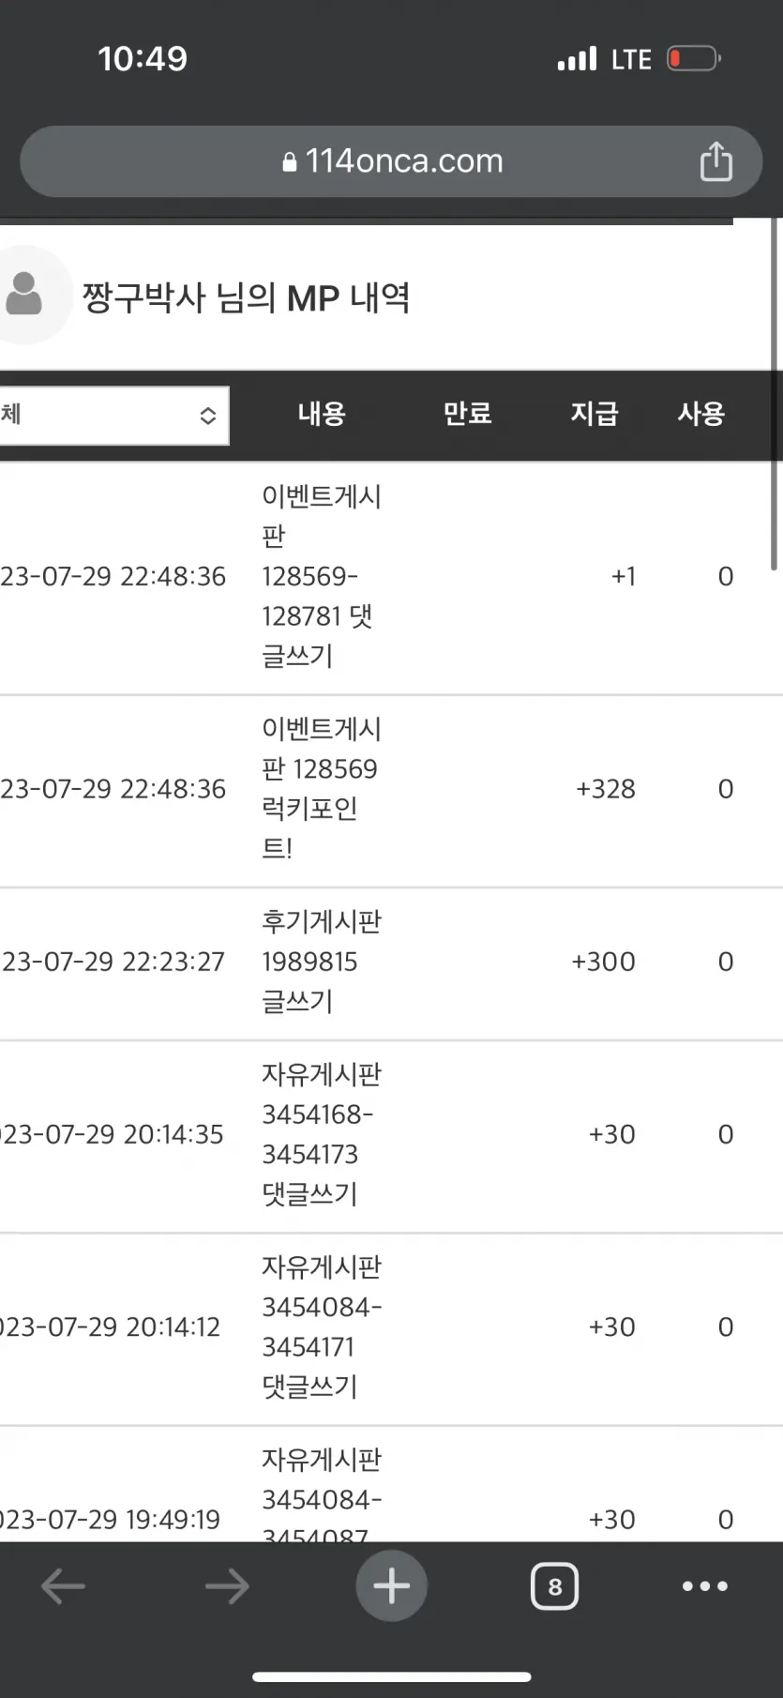Open the user profile avatar icon
The width and height of the screenshot is (783, 1698).
click(x=24, y=295)
